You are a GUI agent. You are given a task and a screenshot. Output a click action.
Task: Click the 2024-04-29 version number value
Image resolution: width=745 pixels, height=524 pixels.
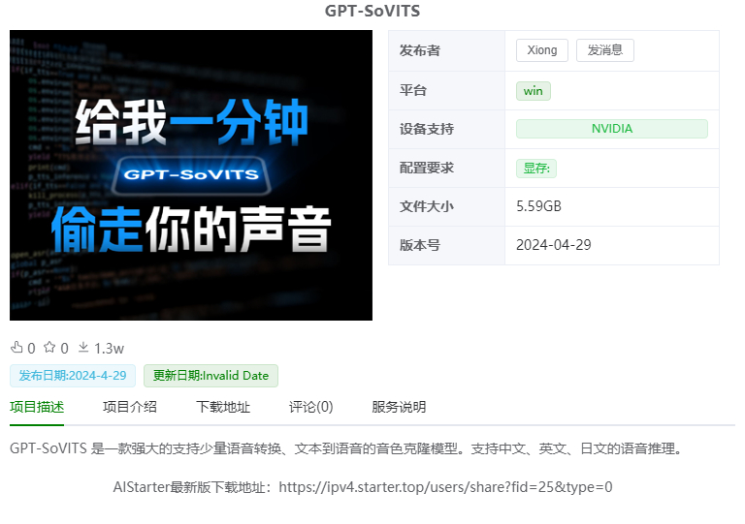(x=554, y=245)
